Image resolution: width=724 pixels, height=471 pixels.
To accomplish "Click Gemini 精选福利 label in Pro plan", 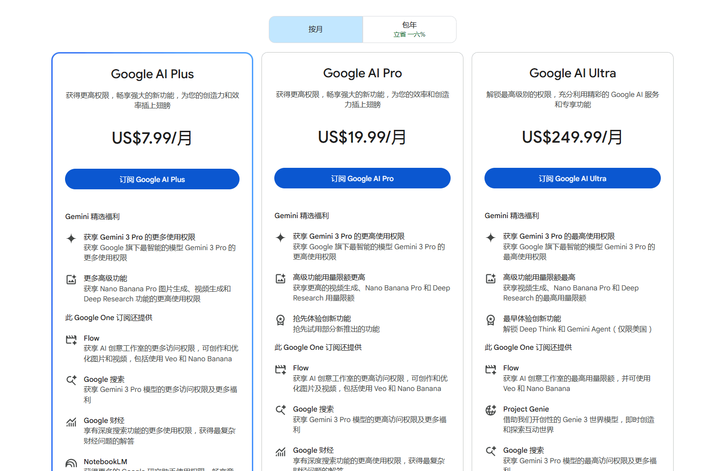I will pyautogui.click(x=302, y=215).
